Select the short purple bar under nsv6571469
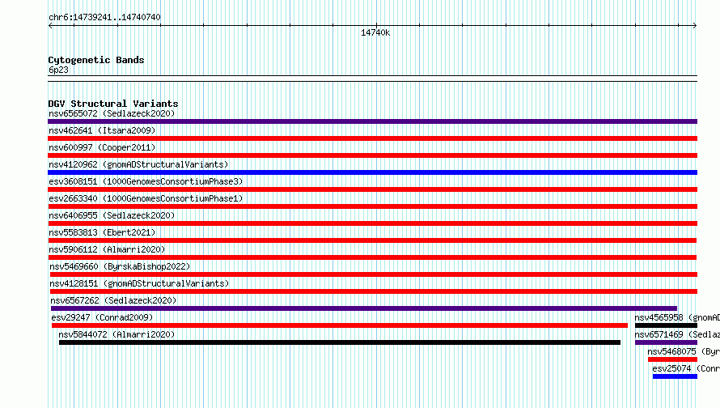 click(666, 342)
